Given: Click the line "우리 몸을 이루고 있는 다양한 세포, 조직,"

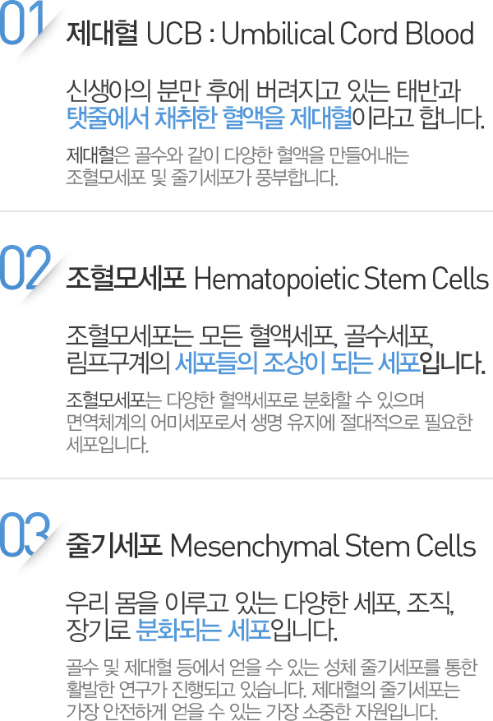Looking at the screenshot, I should (260, 604).
